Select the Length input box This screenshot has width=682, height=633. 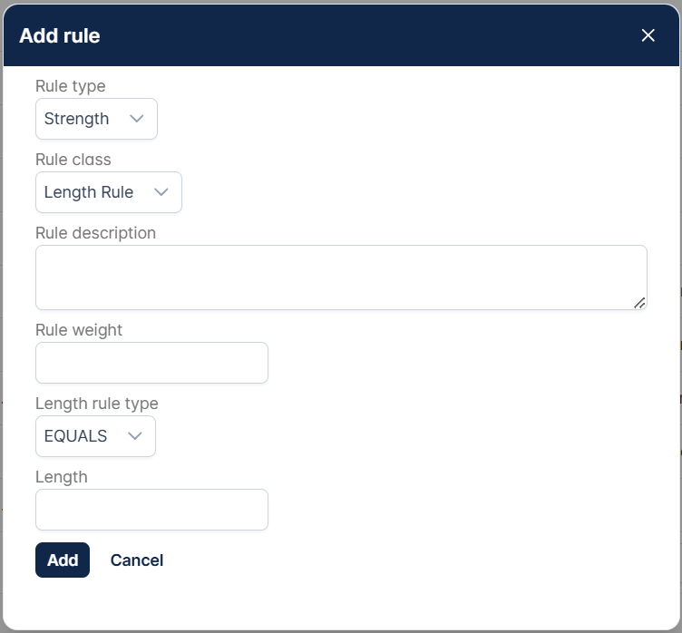151,510
